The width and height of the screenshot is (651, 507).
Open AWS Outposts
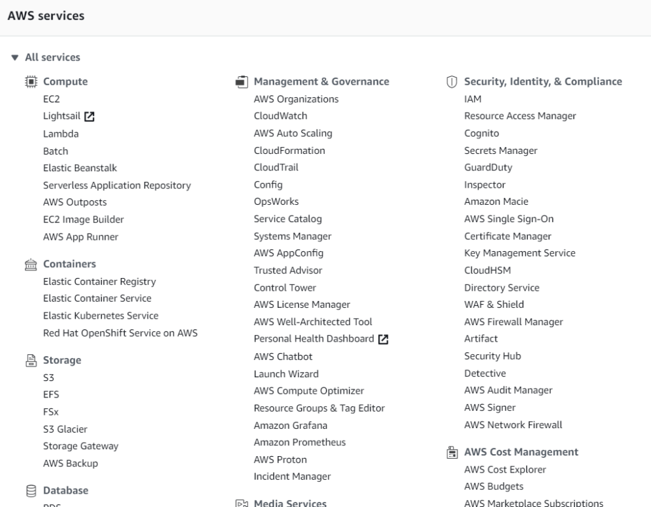click(75, 202)
